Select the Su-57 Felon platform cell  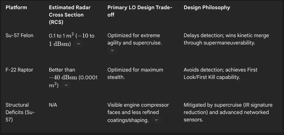[20, 35]
